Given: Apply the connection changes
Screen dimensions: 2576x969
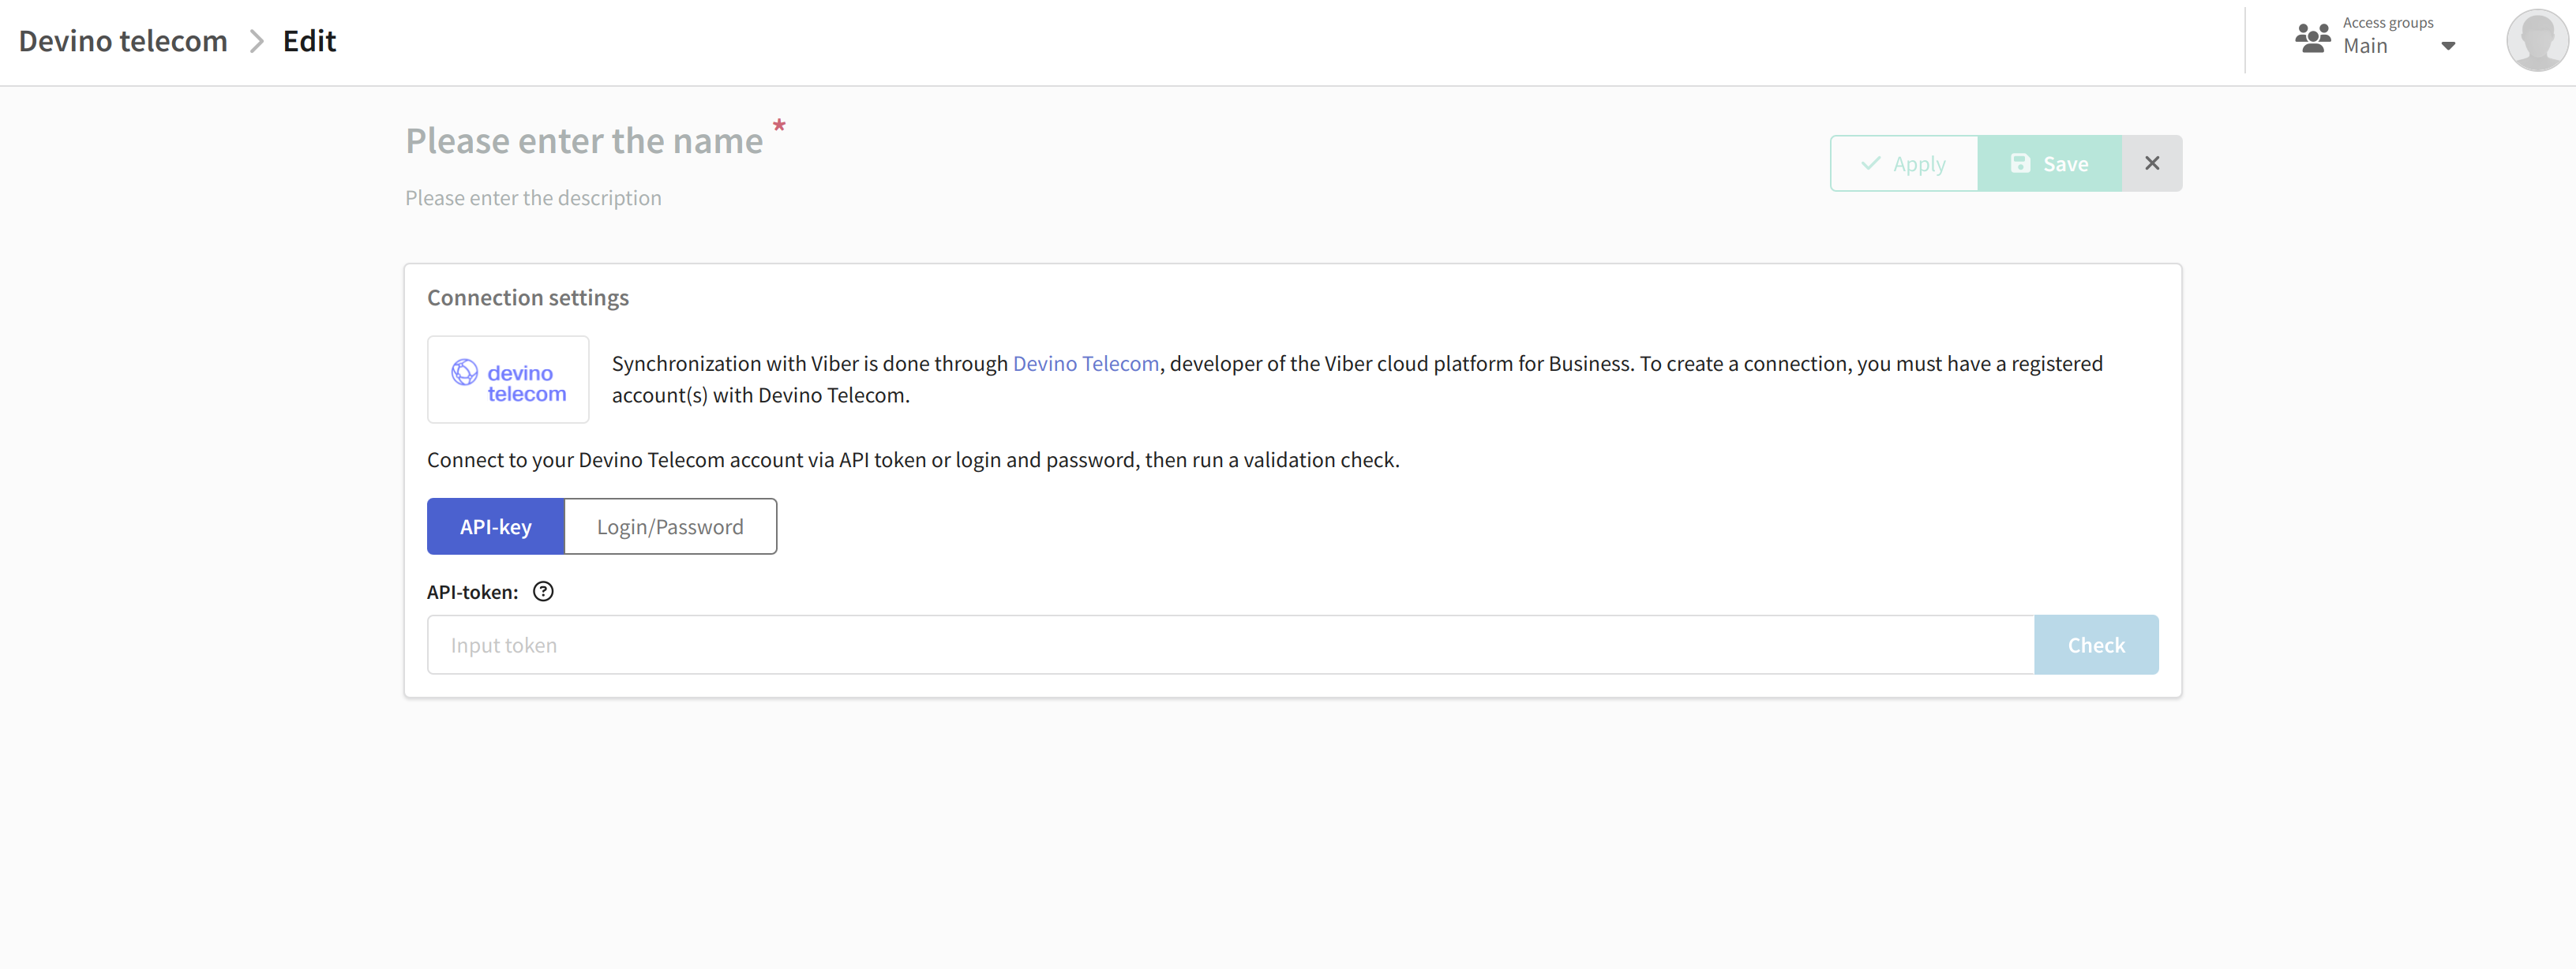Looking at the screenshot, I should pyautogui.click(x=1903, y=163).
